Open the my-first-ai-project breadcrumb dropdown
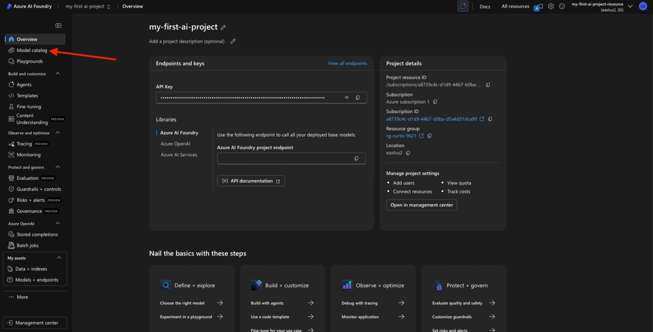 pos(88,6)
